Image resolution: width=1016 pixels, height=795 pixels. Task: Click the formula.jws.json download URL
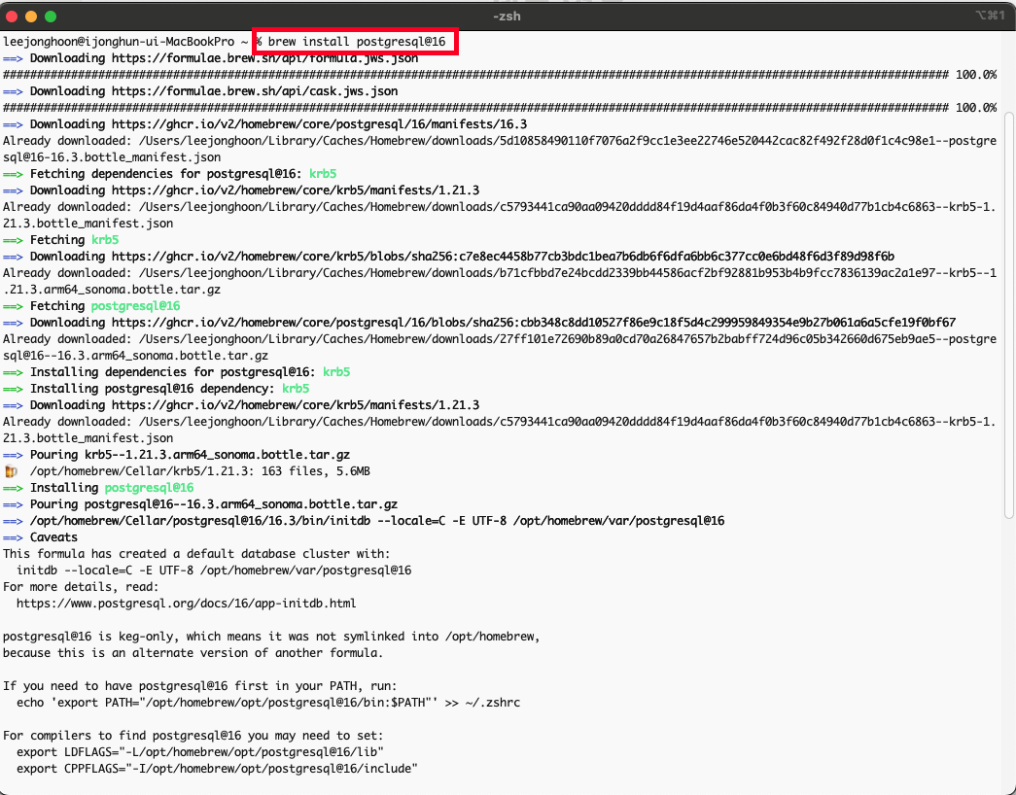[x=264, y=58]
